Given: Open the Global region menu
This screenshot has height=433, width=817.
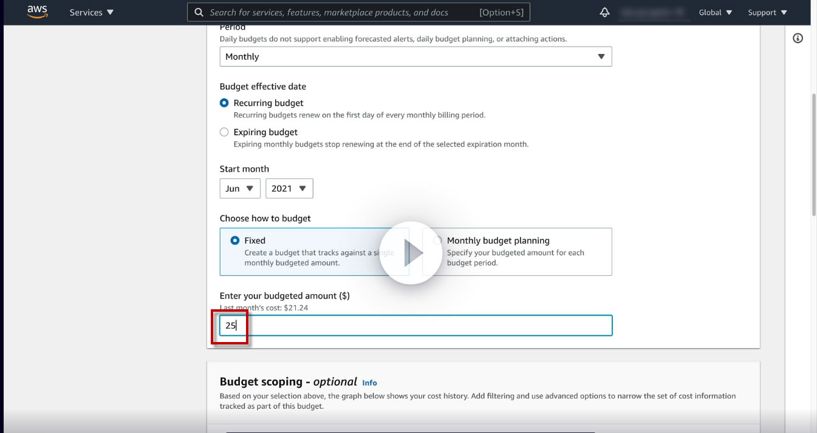Looking at the screenshot, I should tap(716, 12).
